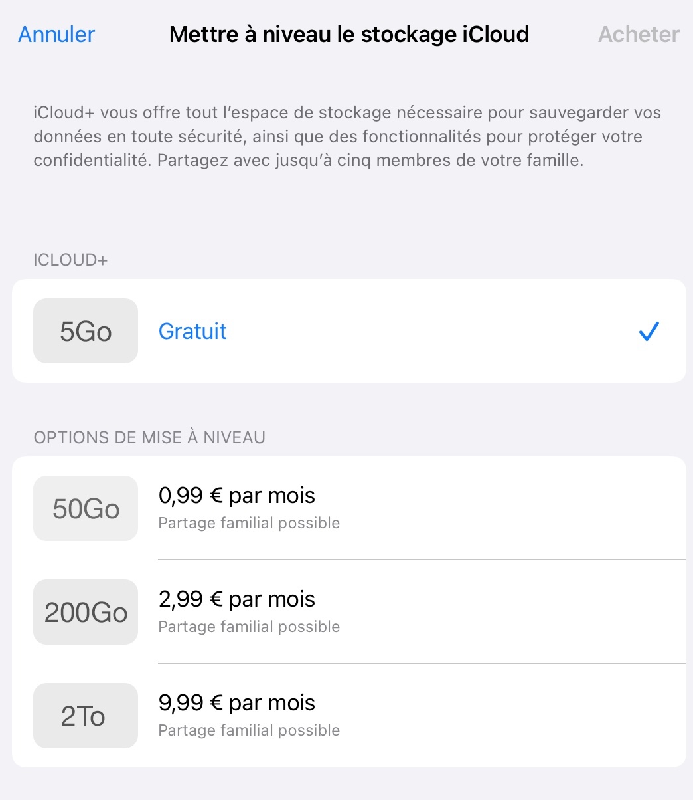The image size is (693, 800).
Task: Select the 200Go storage badge
Action: pos(86,612)
